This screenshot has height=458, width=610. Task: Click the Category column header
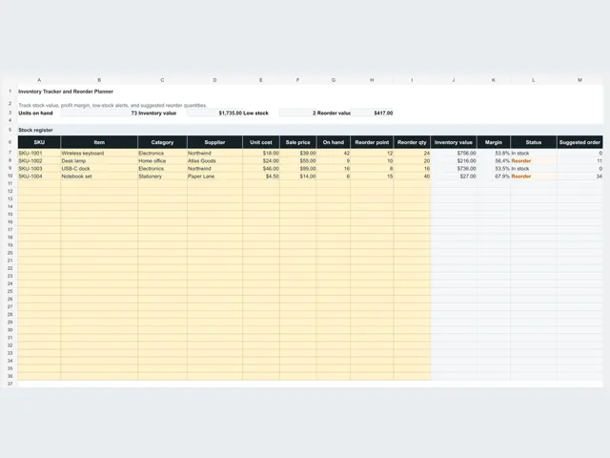point(162,142)
